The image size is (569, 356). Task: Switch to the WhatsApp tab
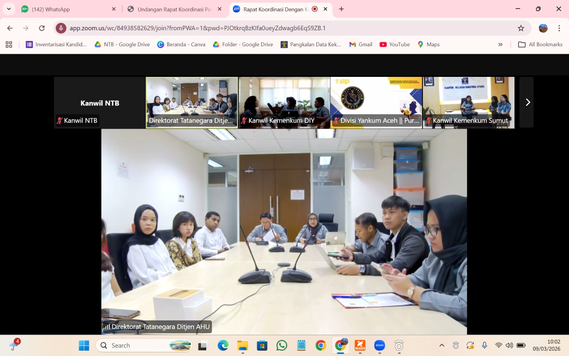pos(68,9)
